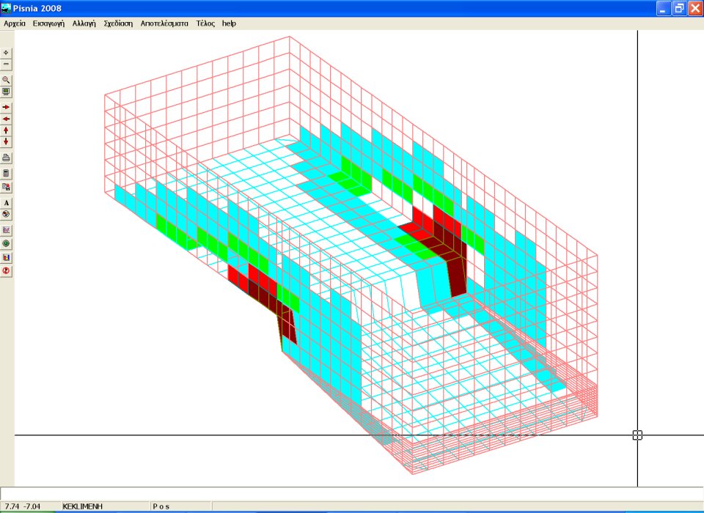Image resolution: width=704 pixels, height=513 pixels.
Task: Click the command input field at bottom
Action: [352, 493]
